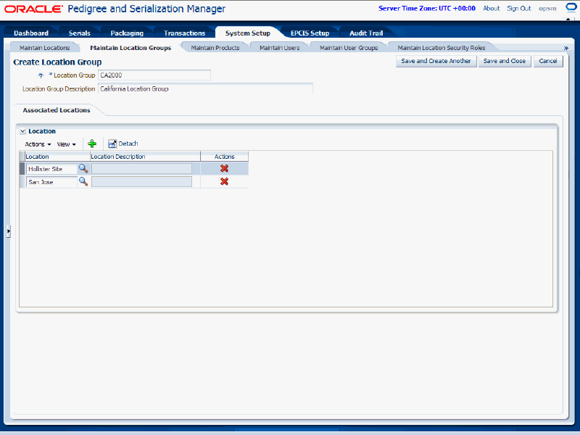The height and width of the screenshot is (435, 580).
Task: Open the About link
Action: pyautogui.click(x=492, y=8)
